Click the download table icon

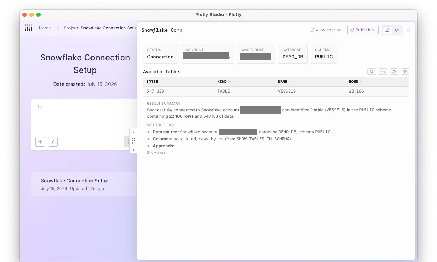click(x=383, y=72)
